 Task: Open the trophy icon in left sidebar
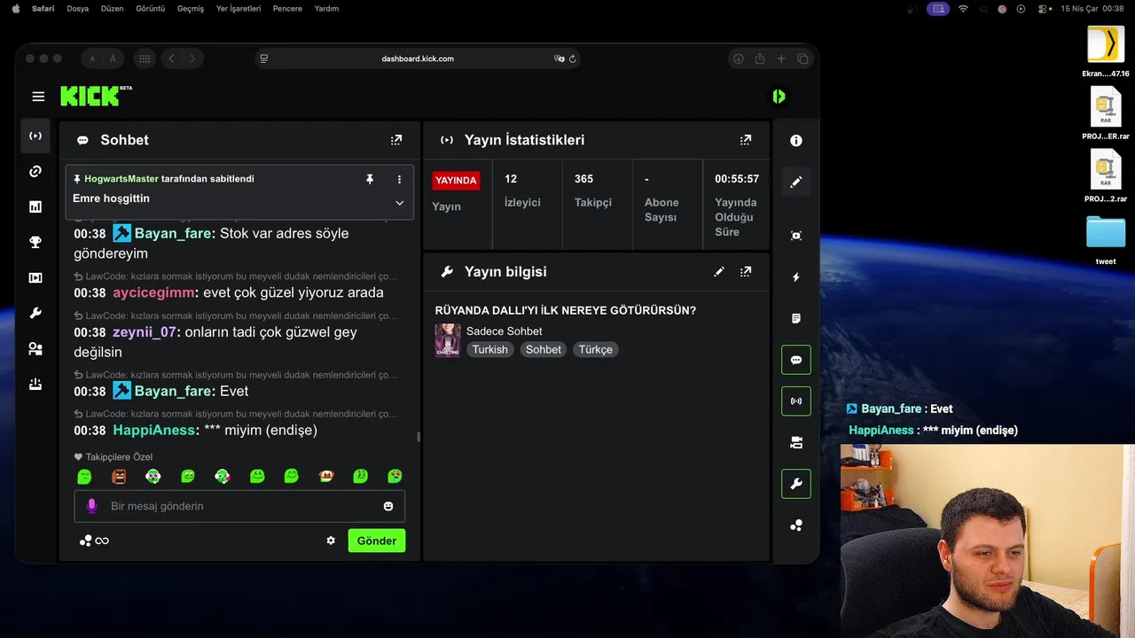(35, 242)
